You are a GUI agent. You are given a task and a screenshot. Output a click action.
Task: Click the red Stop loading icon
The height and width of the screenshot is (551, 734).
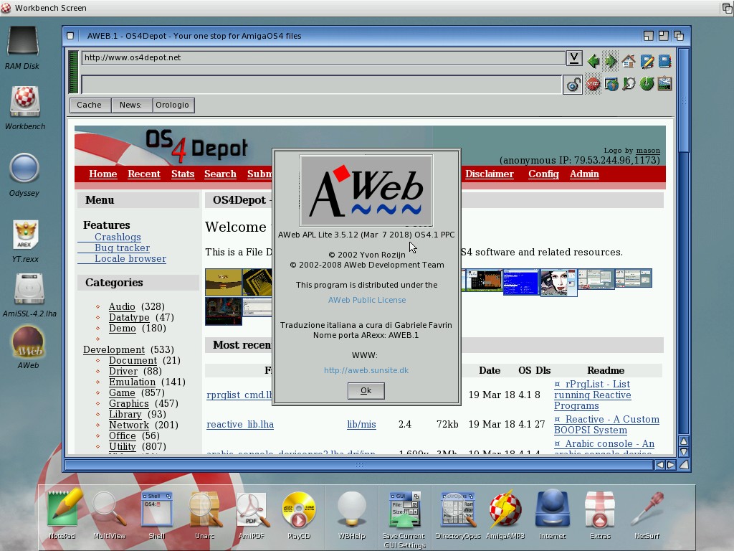593,84
